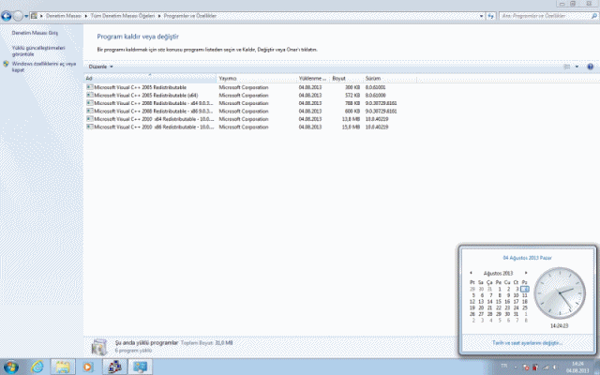
Task: Click Tarih ve saat ayarlarını değiştir link
Action: coord(527,343)
